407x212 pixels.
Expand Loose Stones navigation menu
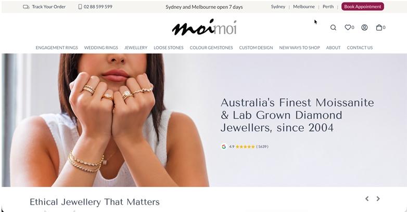pos(169,48)
